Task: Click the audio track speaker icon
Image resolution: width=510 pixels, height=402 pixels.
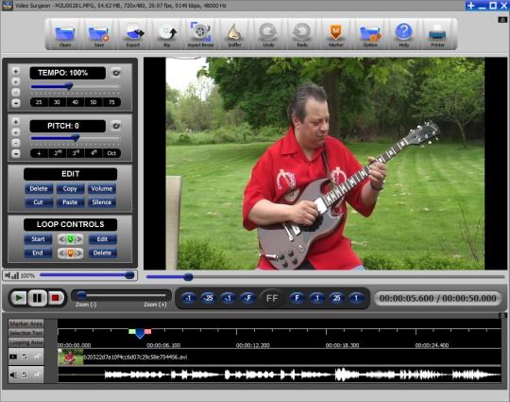Action: 13,375
